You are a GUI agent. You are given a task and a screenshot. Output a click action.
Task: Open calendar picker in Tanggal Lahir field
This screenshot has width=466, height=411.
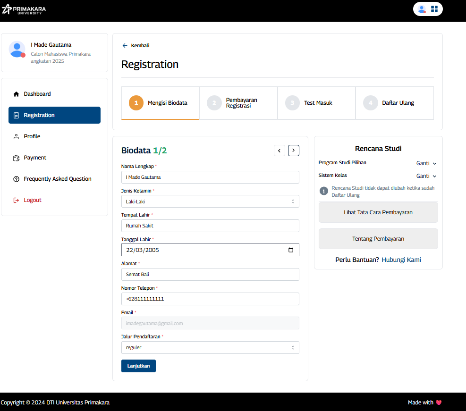click(291, 250)
